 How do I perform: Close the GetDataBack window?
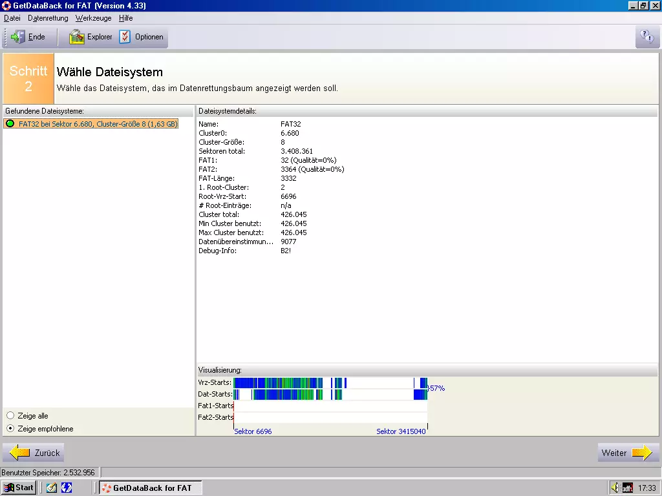(x=655, y=5)
